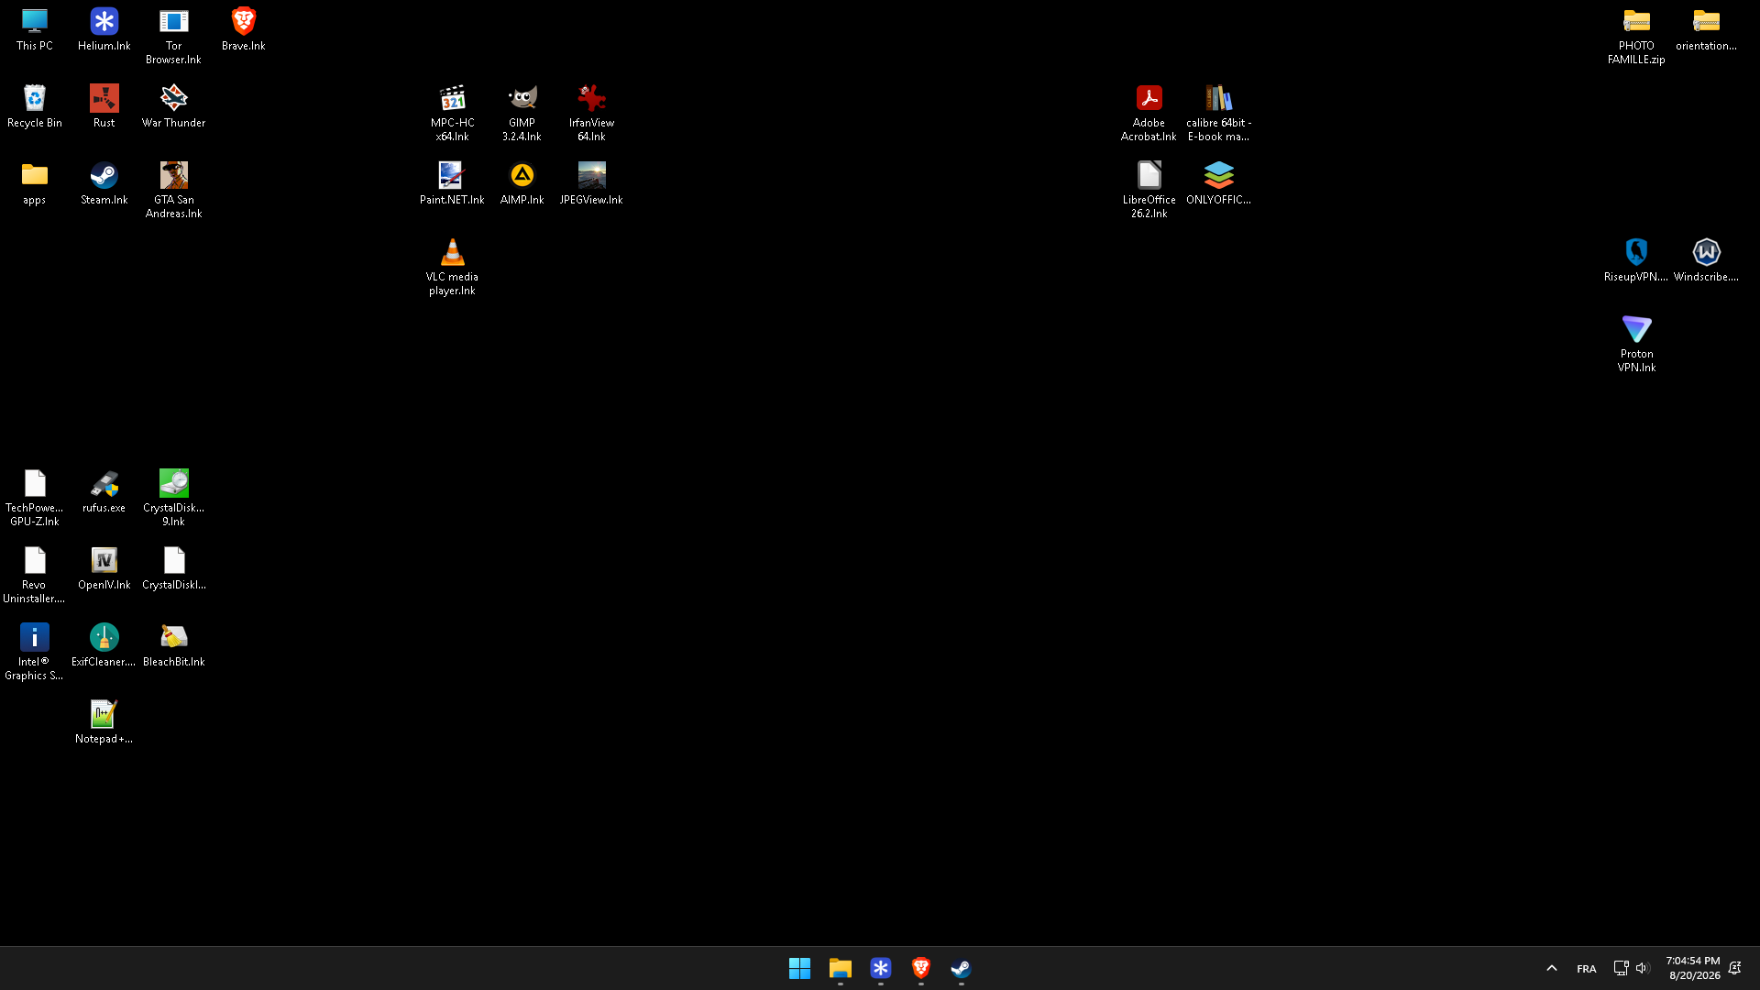
Task: Select the LibreOffice 26.2 shortcut
Action: [x=1149, y=191]
